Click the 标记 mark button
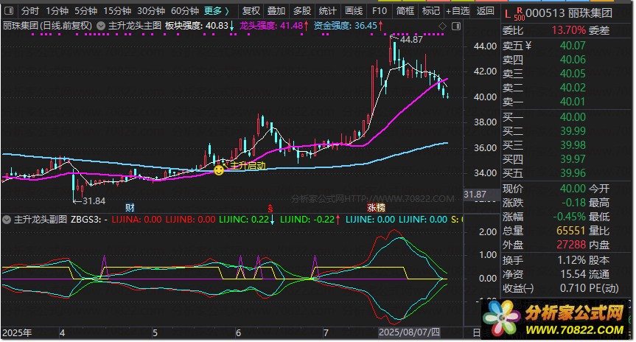Image resolution: width=636 pixels, height=342 pixels. click(431, 11)
